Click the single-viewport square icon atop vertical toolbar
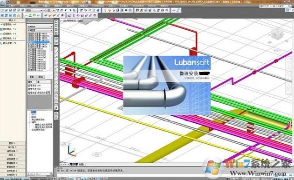The image size is (294, 180). [x=56, y=21]
